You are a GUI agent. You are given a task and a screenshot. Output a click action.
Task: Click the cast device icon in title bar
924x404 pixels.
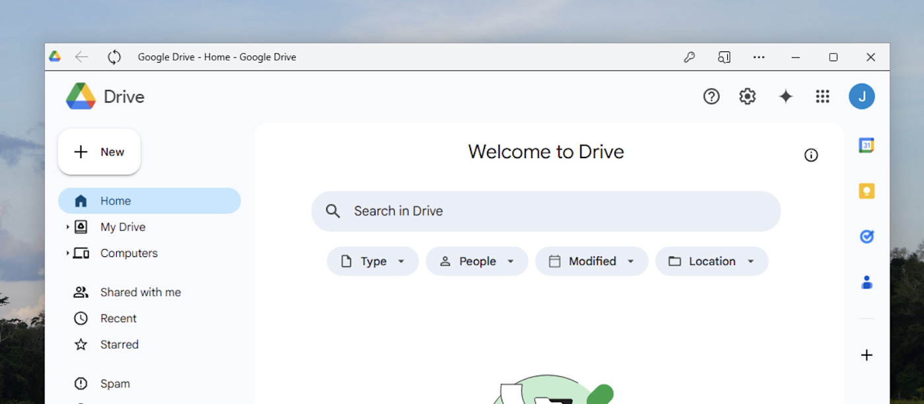[724, 57]
